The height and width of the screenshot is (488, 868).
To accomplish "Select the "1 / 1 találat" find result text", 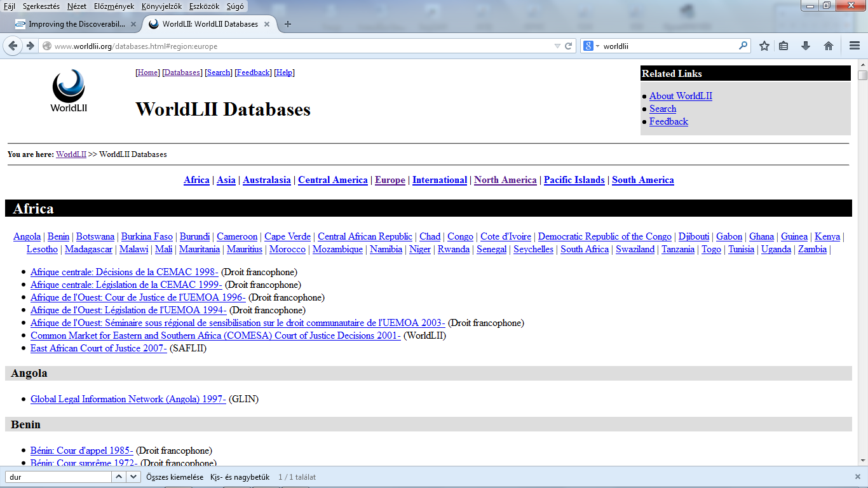I will 297,477.
